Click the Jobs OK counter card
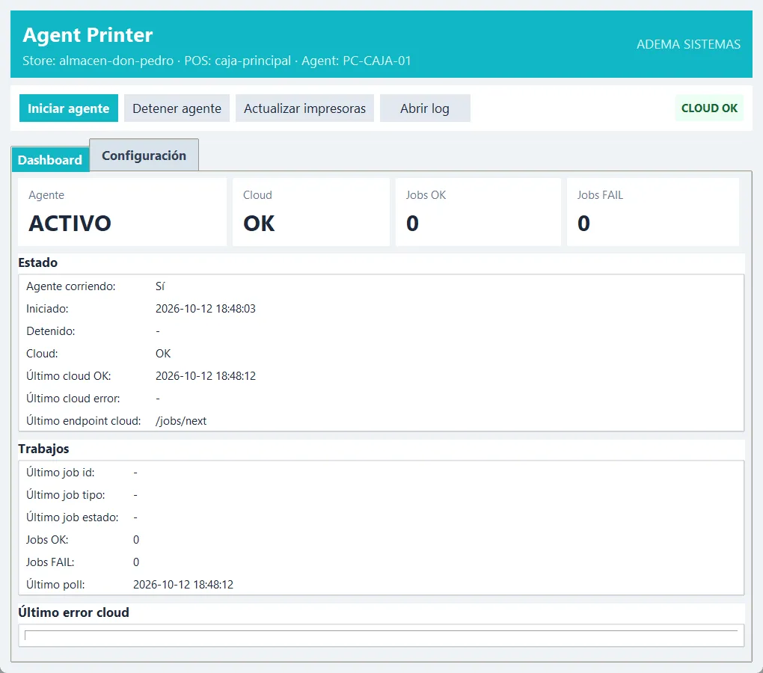The image size is (763, 673). coord(478,212)
